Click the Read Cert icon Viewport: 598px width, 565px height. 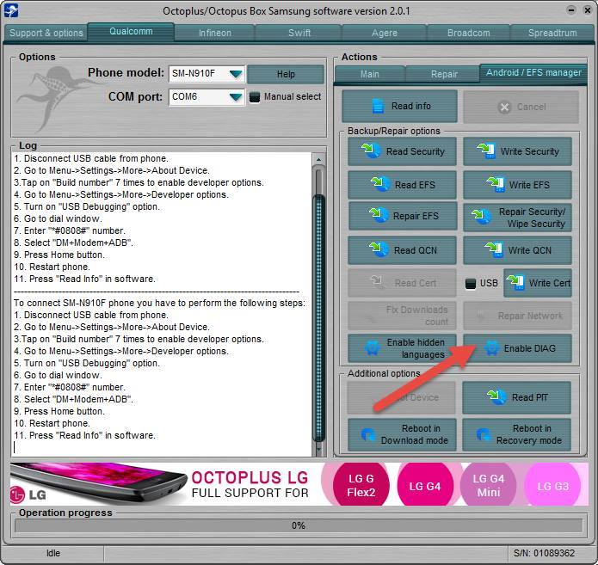(377, 282)
